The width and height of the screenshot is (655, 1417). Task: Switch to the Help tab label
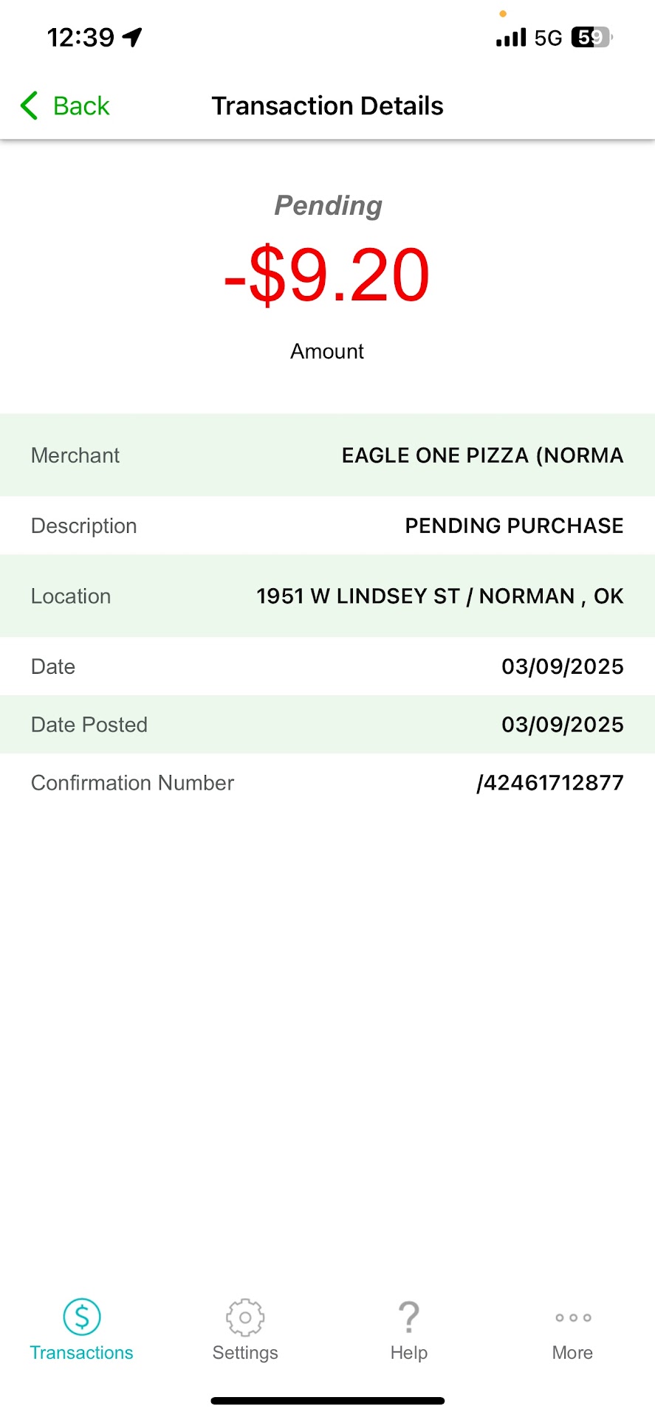pyautogui.click(x=408, y=1353)
